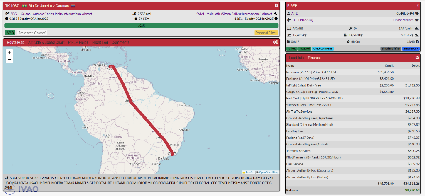Open map settings via the gears icon

point(276,42)
